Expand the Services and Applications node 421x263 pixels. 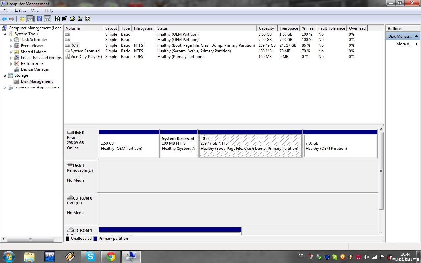point(5,87)
